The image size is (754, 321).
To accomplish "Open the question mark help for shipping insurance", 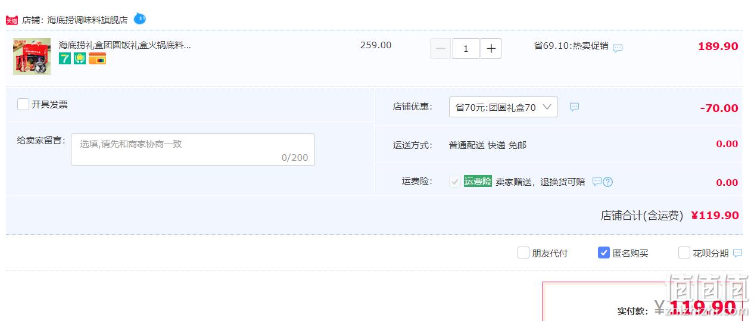I will pos(607,182).
